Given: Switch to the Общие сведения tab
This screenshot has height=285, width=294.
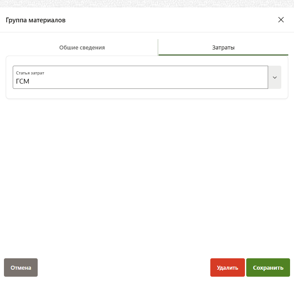Looking at the screenshot, I should 82,47.
